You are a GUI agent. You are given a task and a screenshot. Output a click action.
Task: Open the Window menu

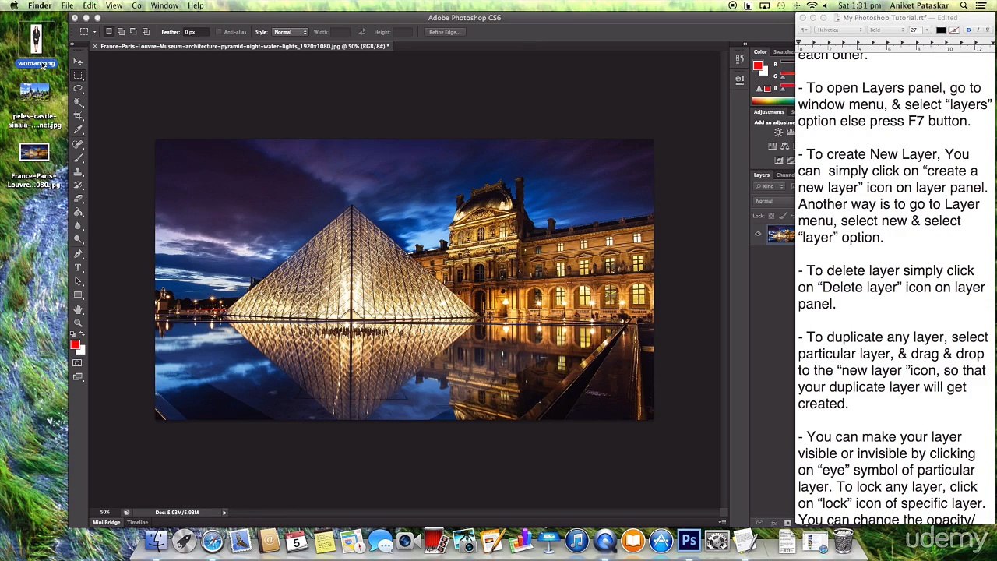point(164,5)
